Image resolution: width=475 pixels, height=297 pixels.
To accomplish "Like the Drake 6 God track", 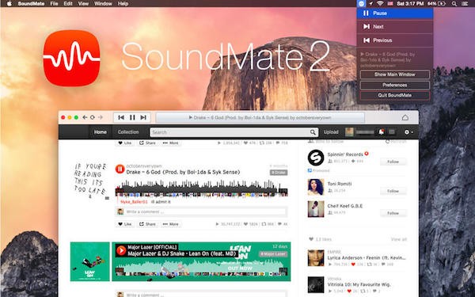I will pyautogui.click(x=124, y=224).
